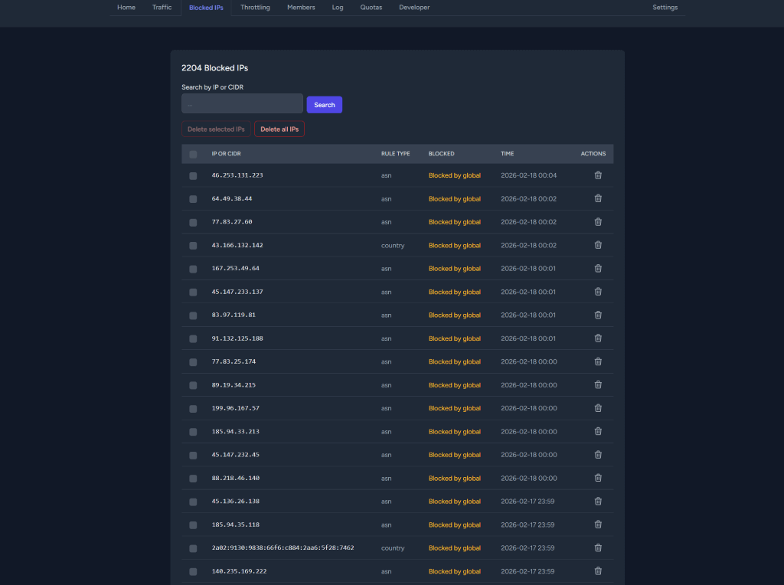Viewport: 784px width, 585px height.
Task: Click IP address 140.235.169.222
Action: pos(239,571)
